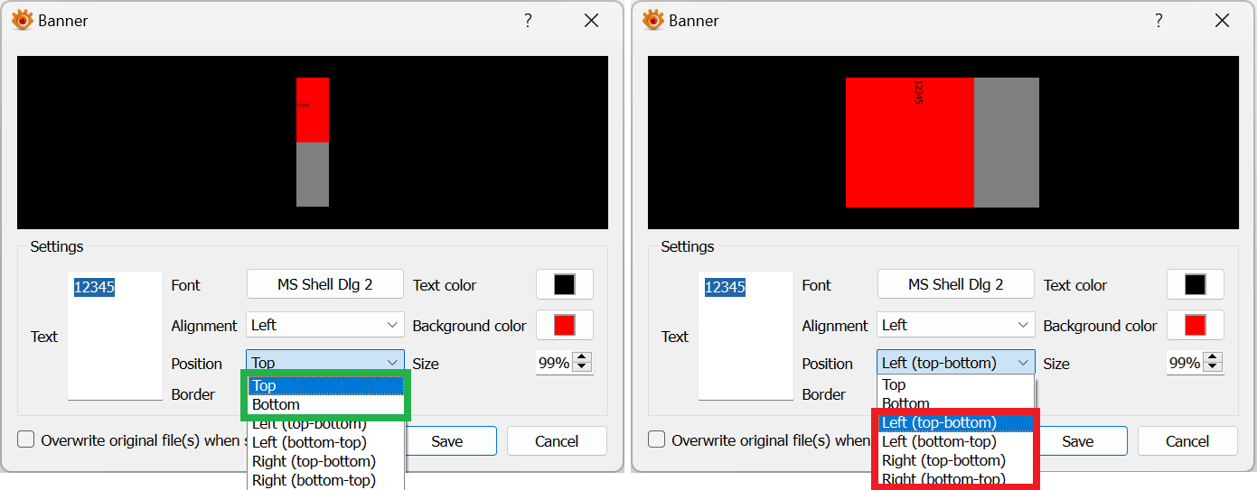The image size is (1257, 490).
Task: Open help in left Banner window title bar
Action: pyautogui.click(x=528, y=20)
